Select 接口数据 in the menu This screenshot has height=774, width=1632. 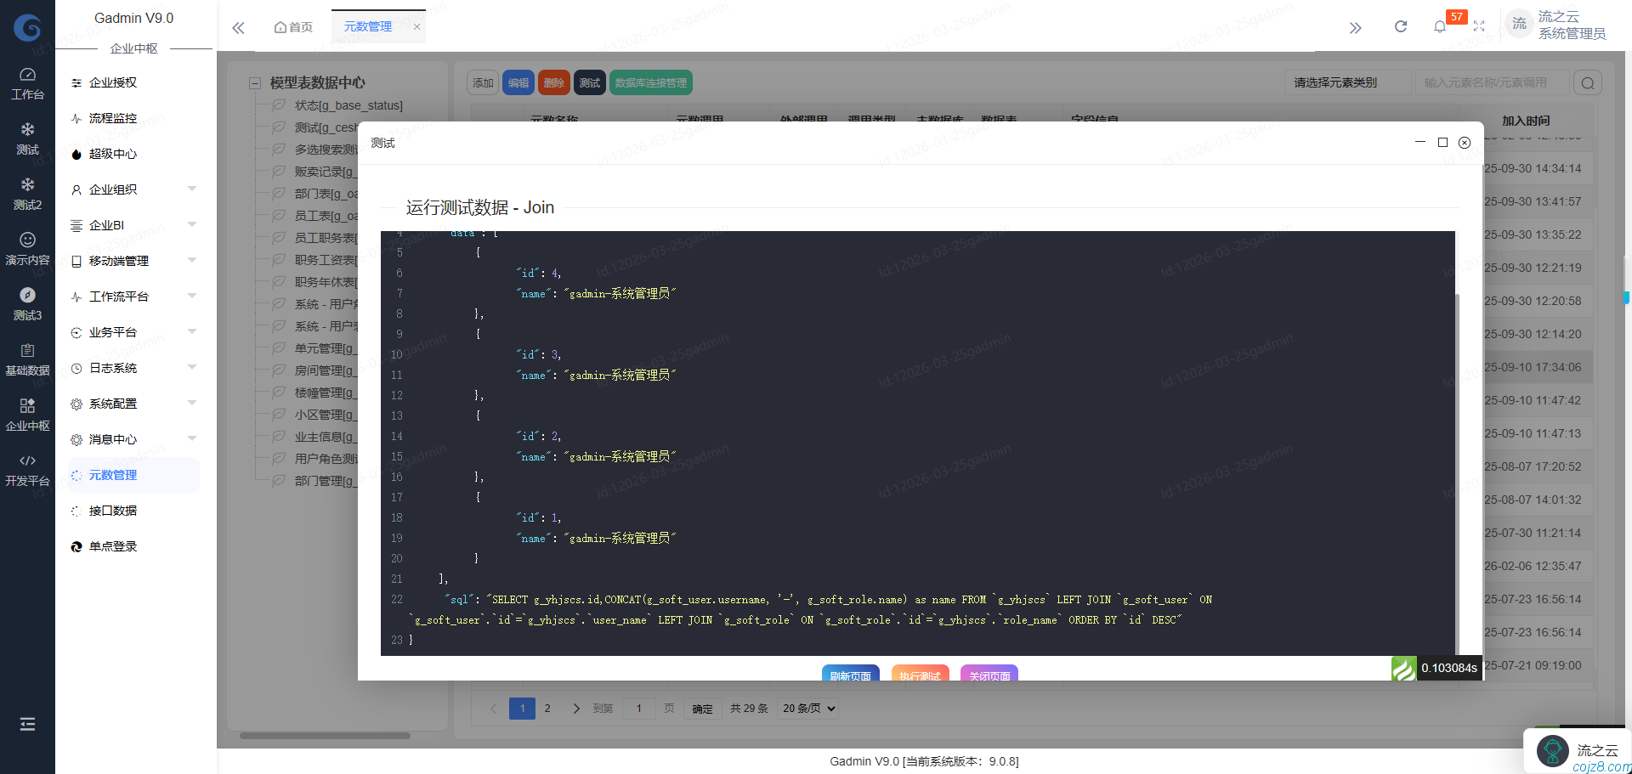click(113, 511)
